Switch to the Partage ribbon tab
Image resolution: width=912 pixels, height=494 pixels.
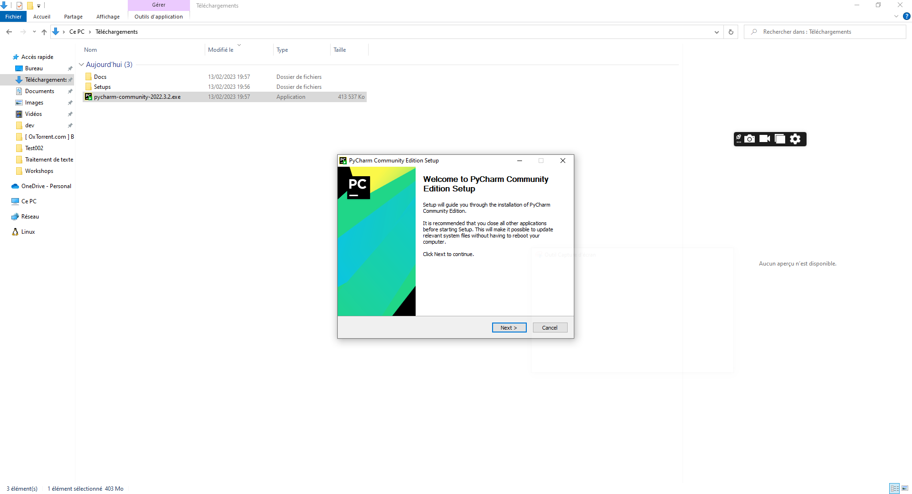pos(73,17)
